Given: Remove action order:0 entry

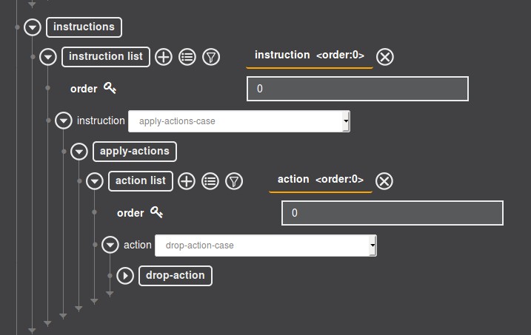Looking at the screenshot, I should click(x=384, y=180).
